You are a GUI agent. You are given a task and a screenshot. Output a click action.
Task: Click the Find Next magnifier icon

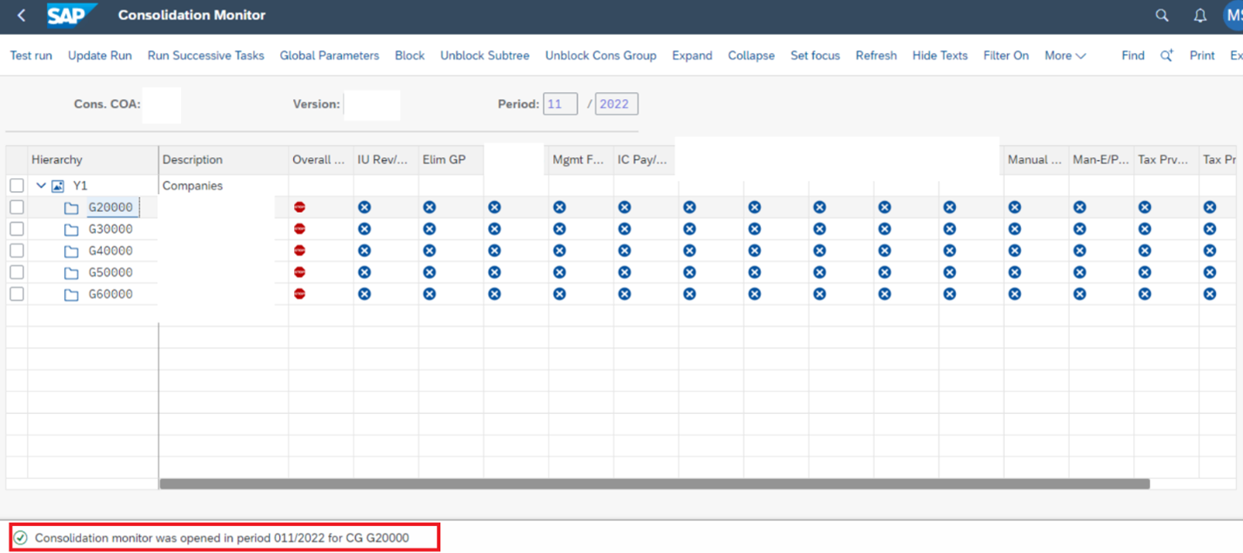pyautogui.click(x=1166, y=56)
